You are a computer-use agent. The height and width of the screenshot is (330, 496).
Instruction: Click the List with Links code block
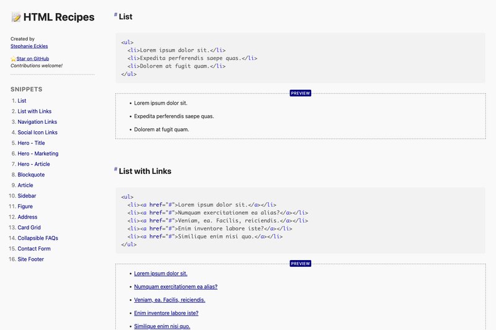point(300,220)
